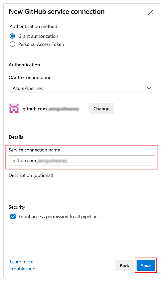Open the Troubleshoot link

(x=23, y=269)
